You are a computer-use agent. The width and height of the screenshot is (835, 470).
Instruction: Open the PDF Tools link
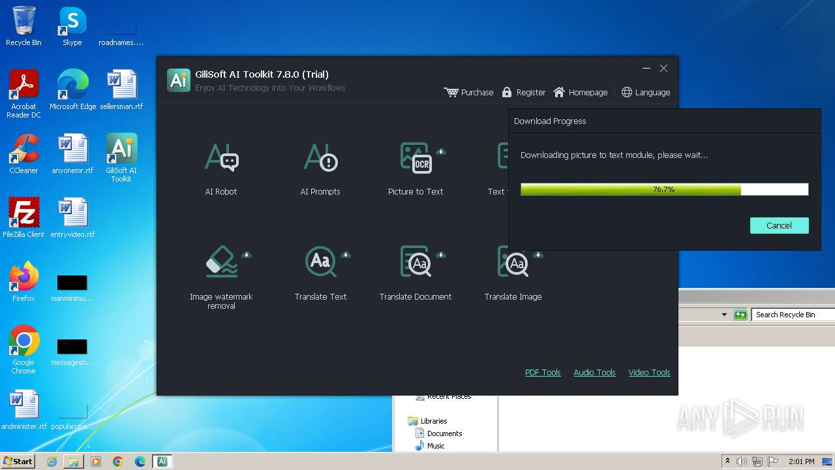point(543,372)
